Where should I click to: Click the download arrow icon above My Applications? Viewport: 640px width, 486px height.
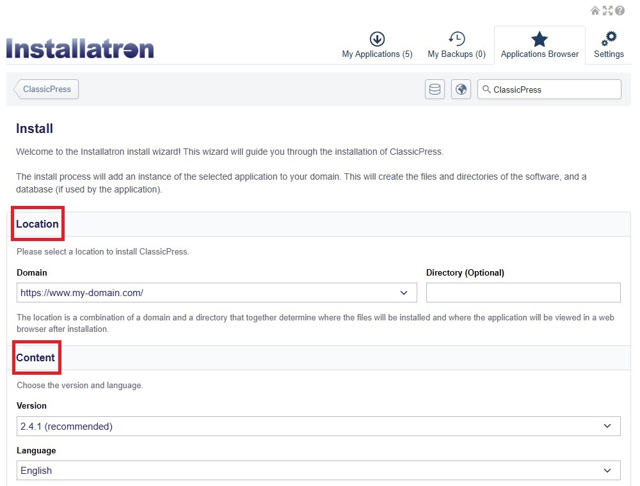(377, 38)
